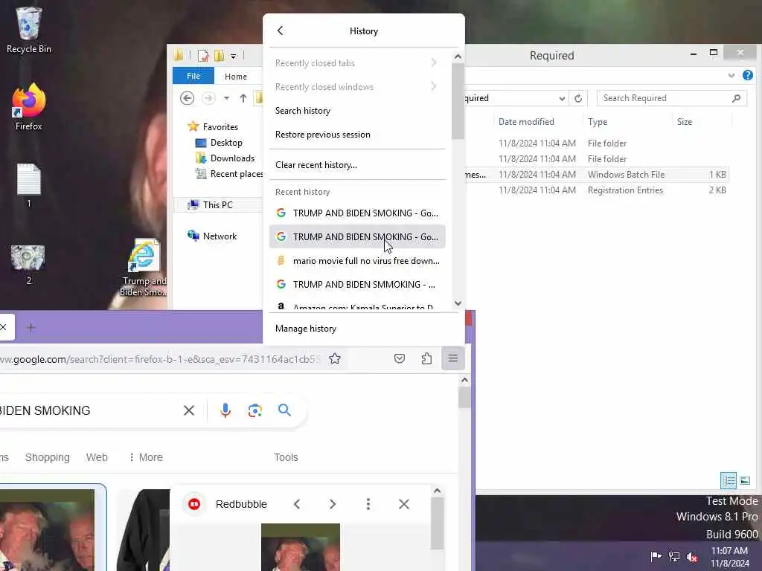Open mario movie full no virus history entry

[x=357, y=261]
